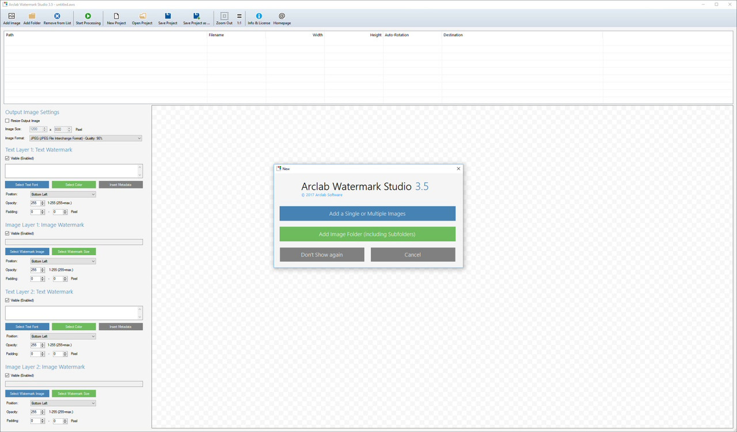Click Opacity stepper for Text Layer 1
The image size is (737, 432).
(43, 203)
